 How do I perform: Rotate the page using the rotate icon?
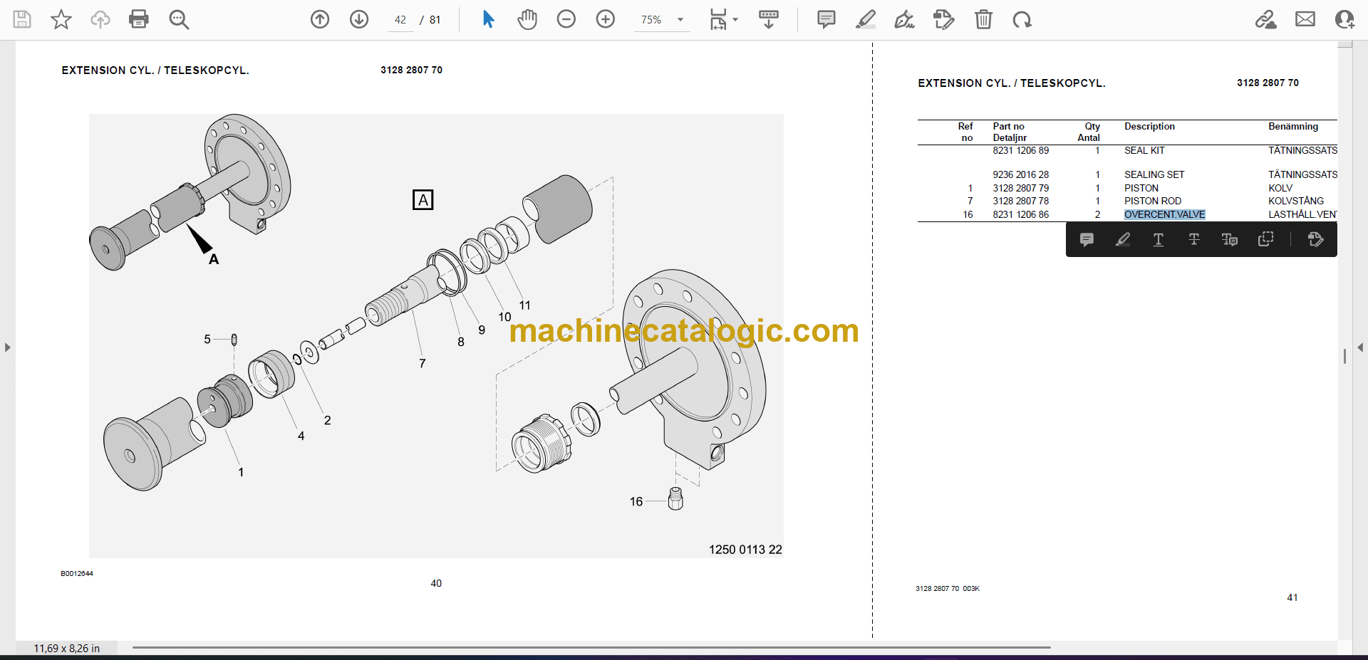[x=1022, y=19]
